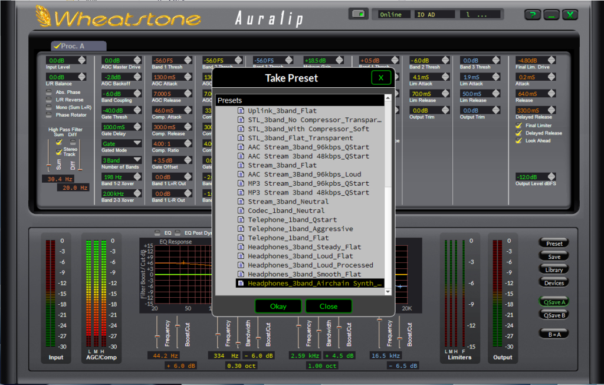Adjust the Input Level stepper arrows
This screenshot has height=385, width=604.
click(82, 61)
